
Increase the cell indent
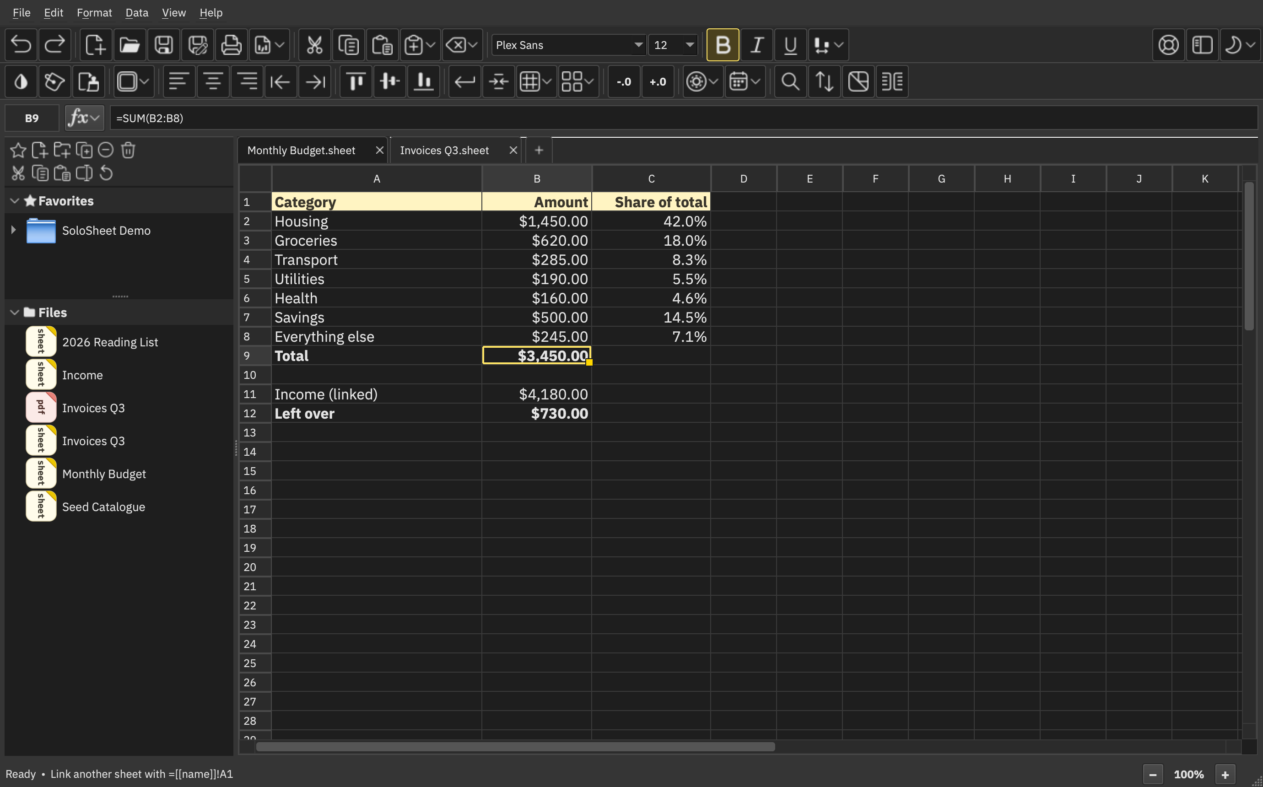point(315,82)
